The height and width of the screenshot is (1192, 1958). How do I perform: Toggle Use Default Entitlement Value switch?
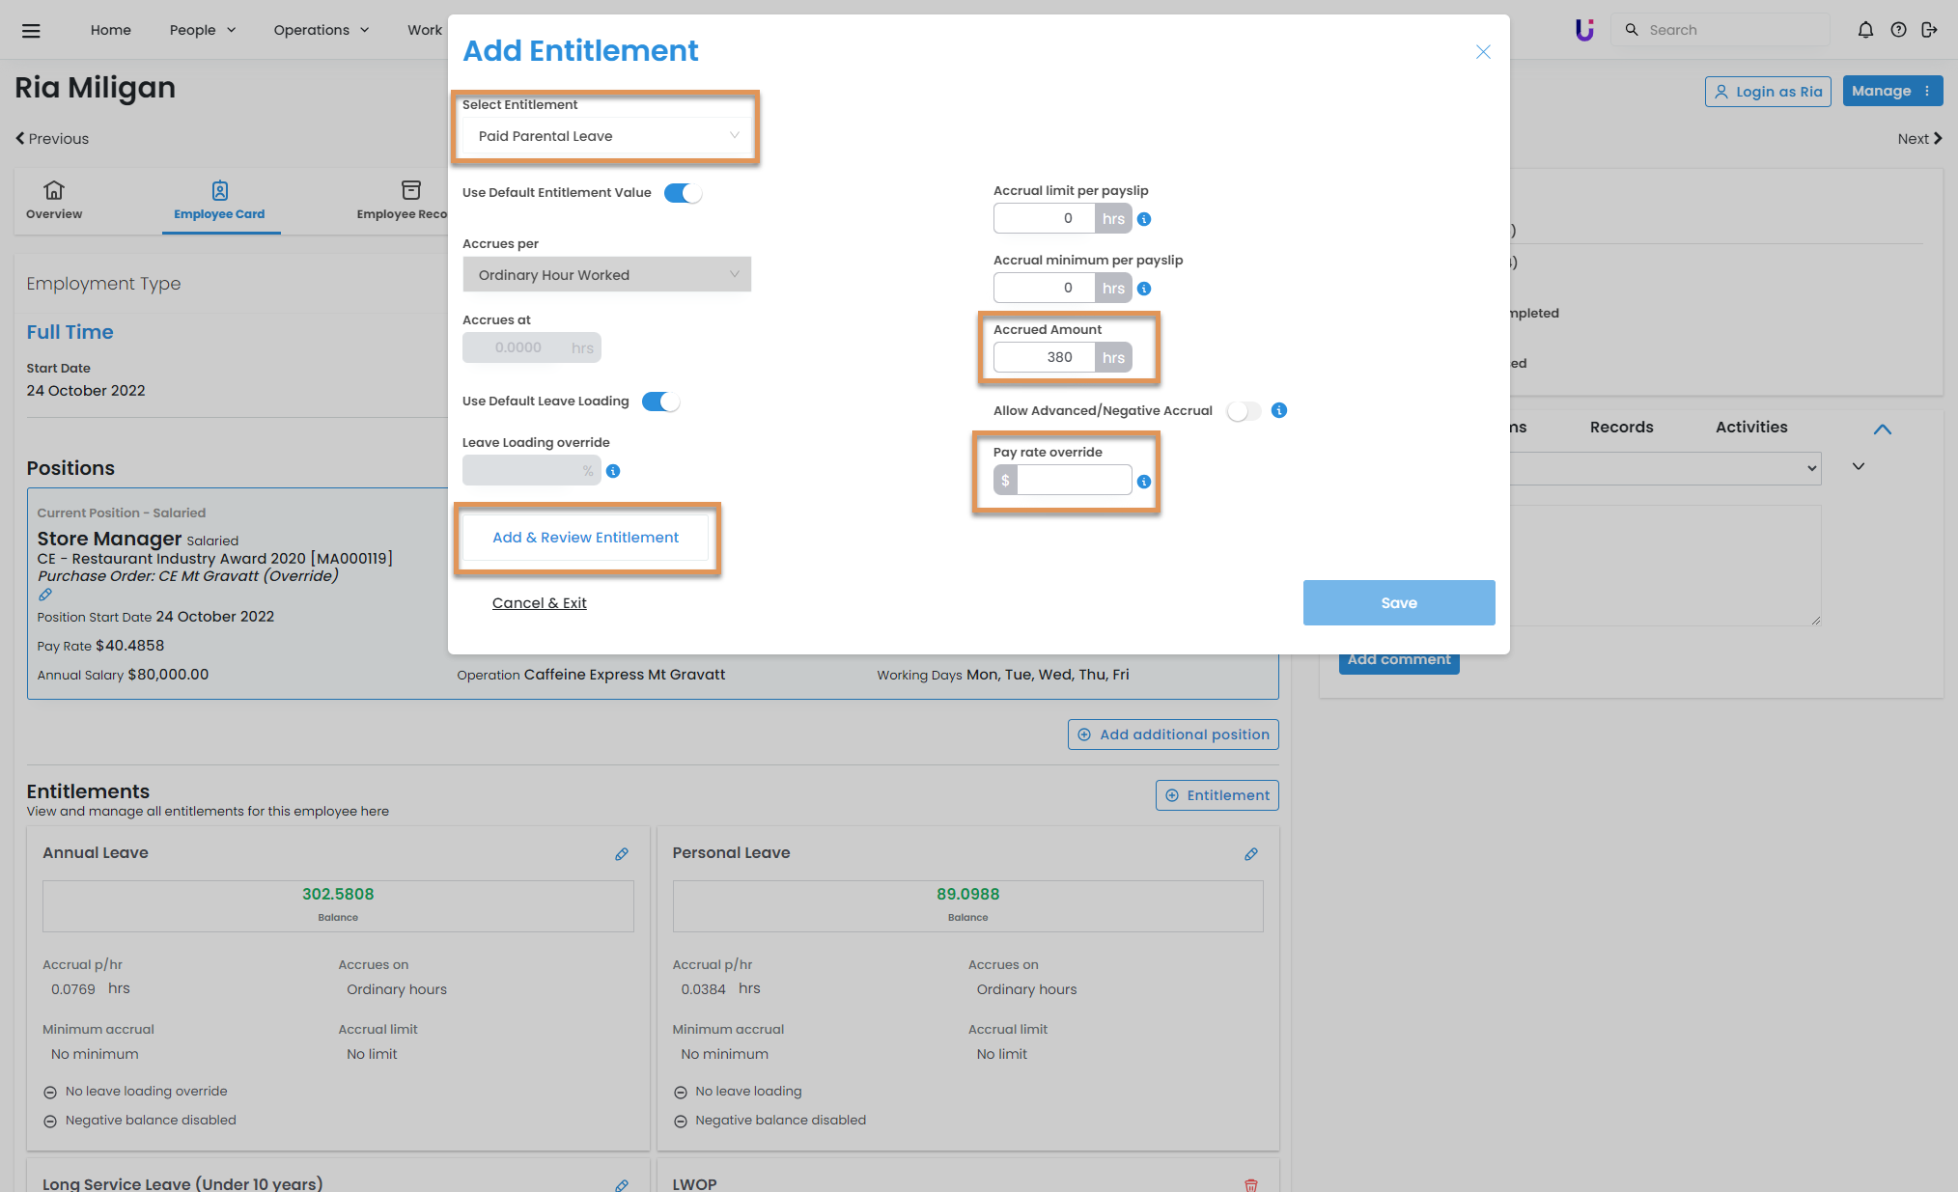(x=683, y=193)
